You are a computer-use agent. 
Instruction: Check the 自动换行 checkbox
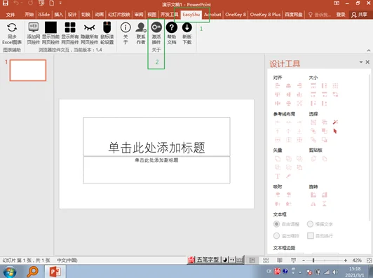[310, 235]
